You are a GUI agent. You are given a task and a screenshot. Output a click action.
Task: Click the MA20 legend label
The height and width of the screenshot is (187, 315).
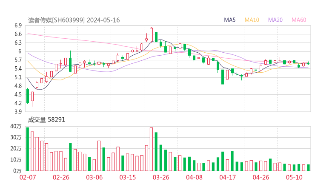click(275, 20)
